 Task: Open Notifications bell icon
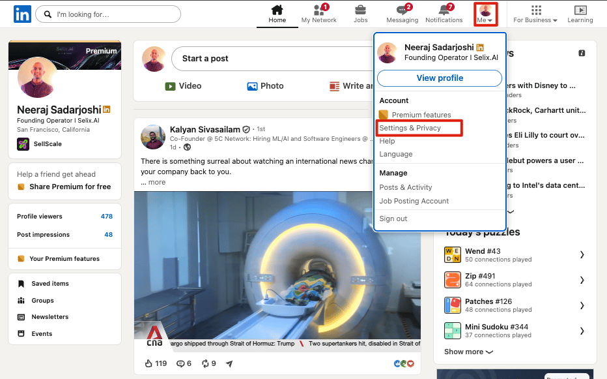coord(444,10)
